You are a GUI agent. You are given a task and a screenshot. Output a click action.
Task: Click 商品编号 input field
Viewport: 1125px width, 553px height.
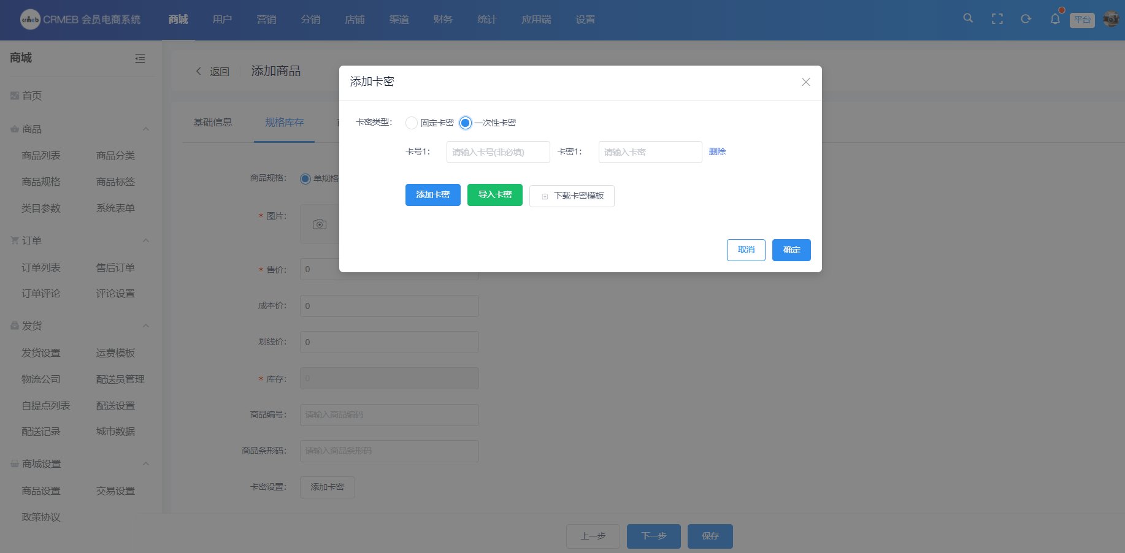click(390, 415)
